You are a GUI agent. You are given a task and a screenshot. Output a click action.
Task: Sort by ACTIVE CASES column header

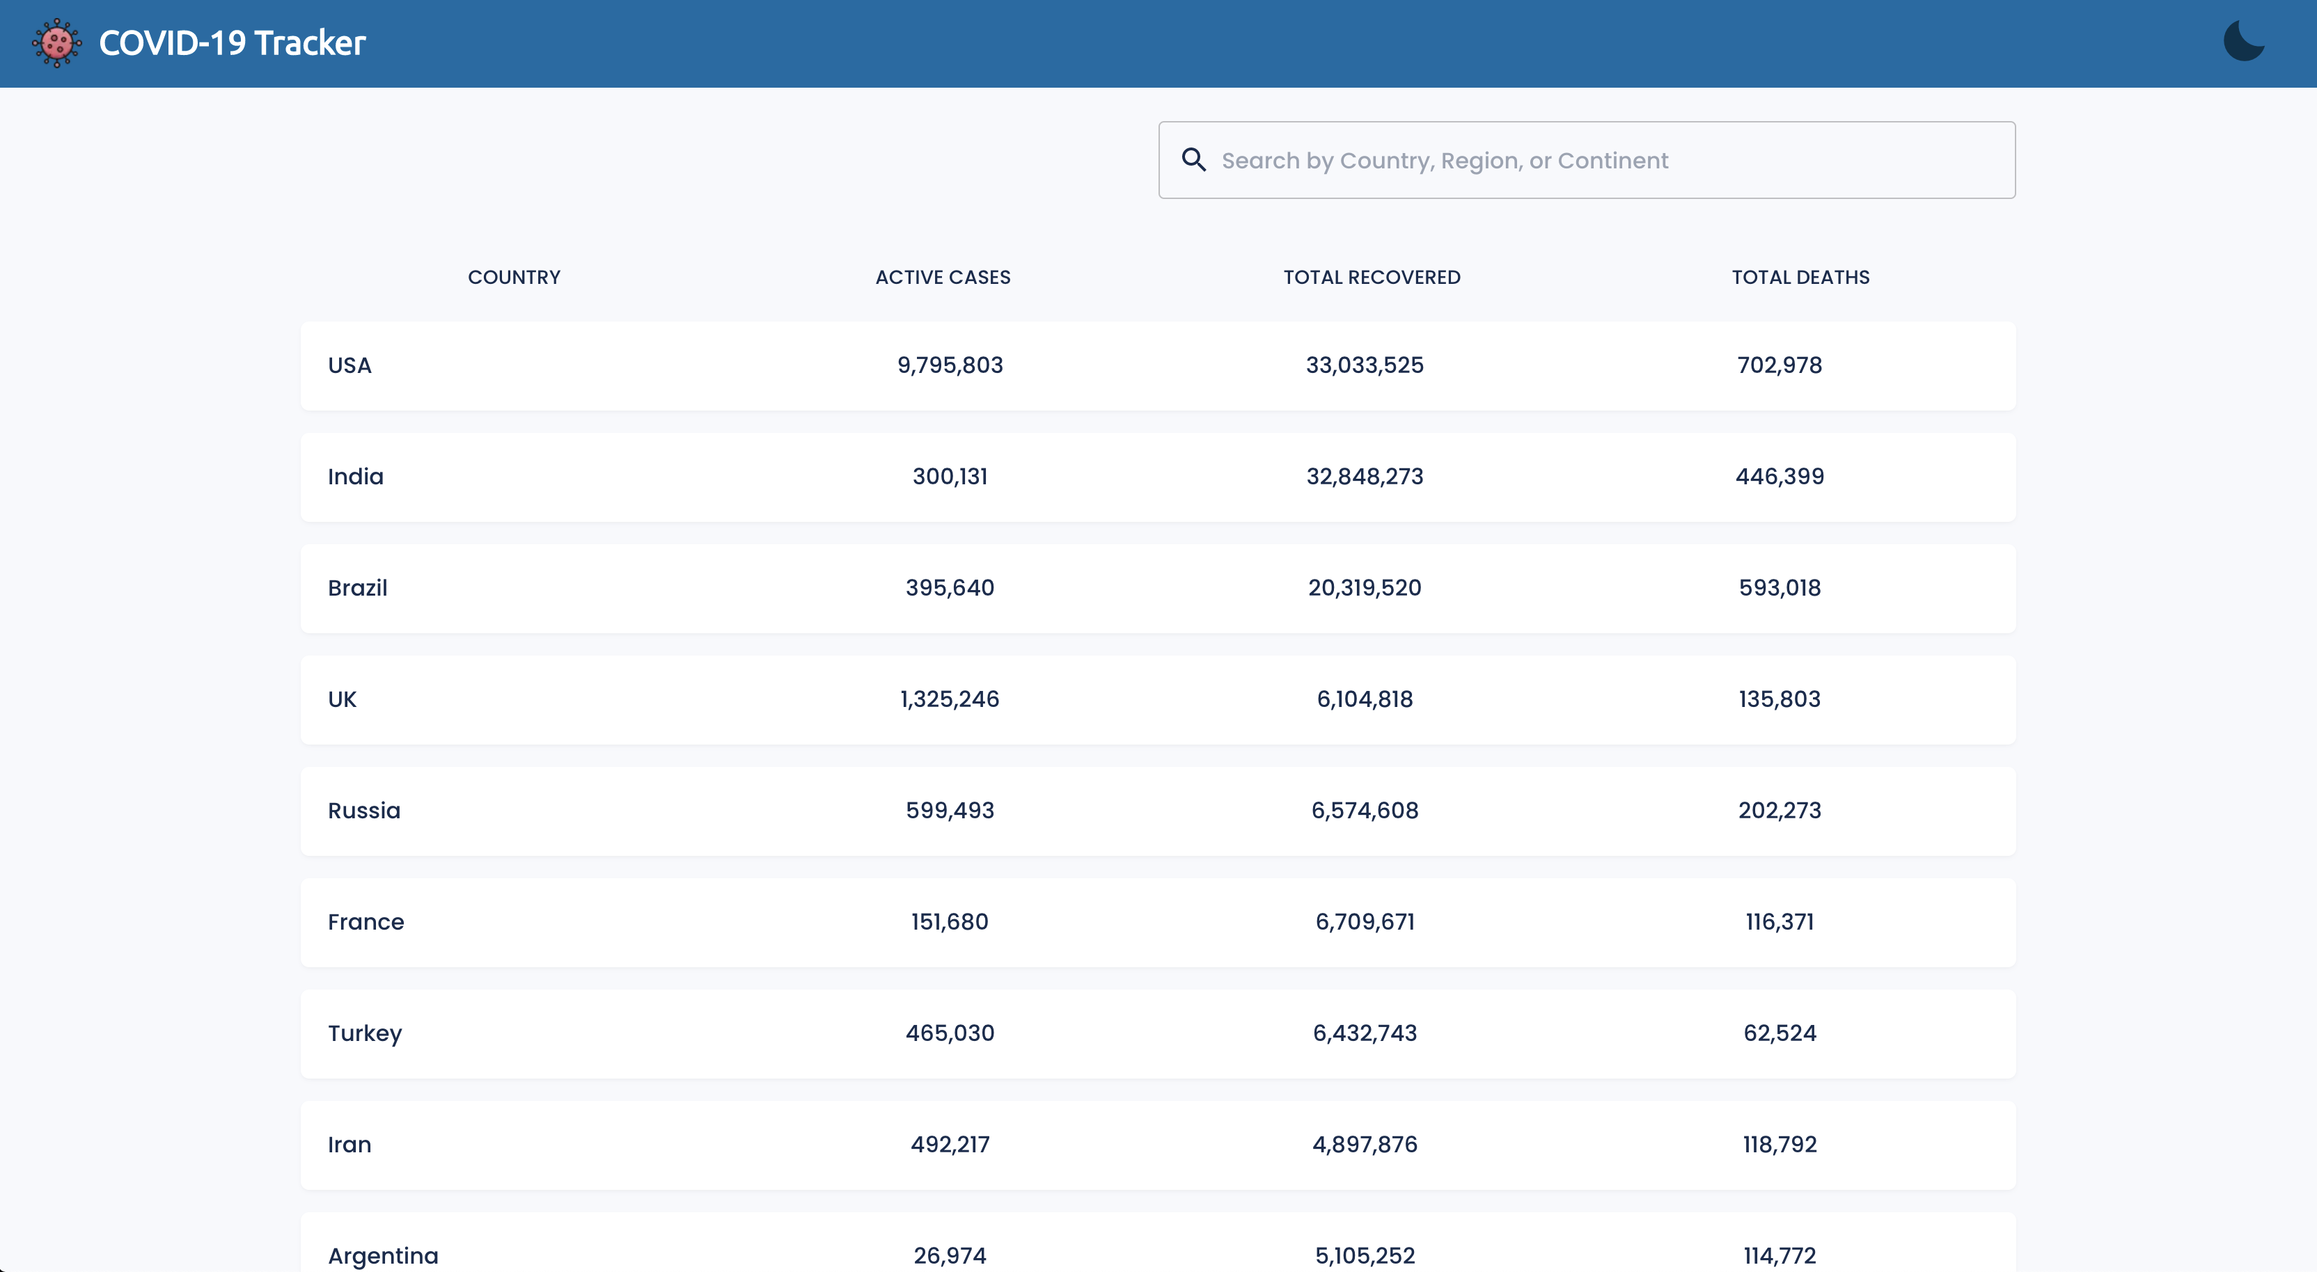[943, 277]
